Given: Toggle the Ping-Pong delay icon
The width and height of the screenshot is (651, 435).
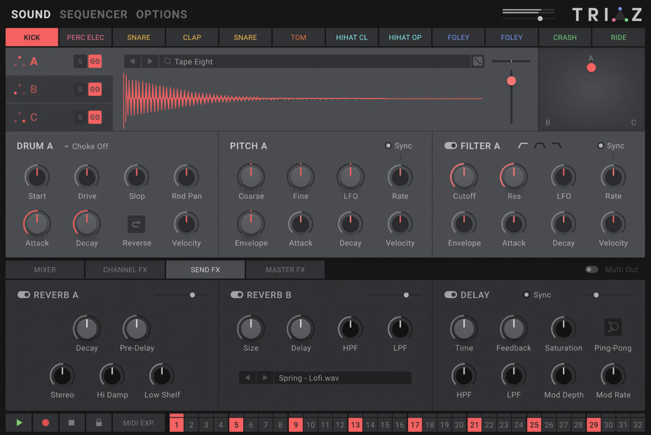Looking at the screenshot, I should 613,327.
